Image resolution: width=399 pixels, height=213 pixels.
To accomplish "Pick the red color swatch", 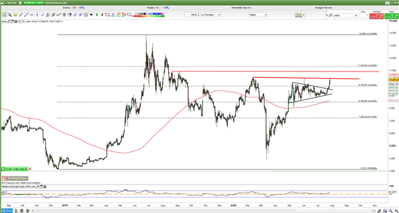I will point(136,16).
